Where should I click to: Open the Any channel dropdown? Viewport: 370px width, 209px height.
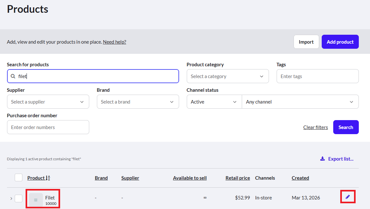tap(300, 102)
